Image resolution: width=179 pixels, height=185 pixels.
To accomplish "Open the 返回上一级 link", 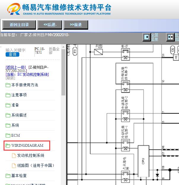I will pos(16,67).
